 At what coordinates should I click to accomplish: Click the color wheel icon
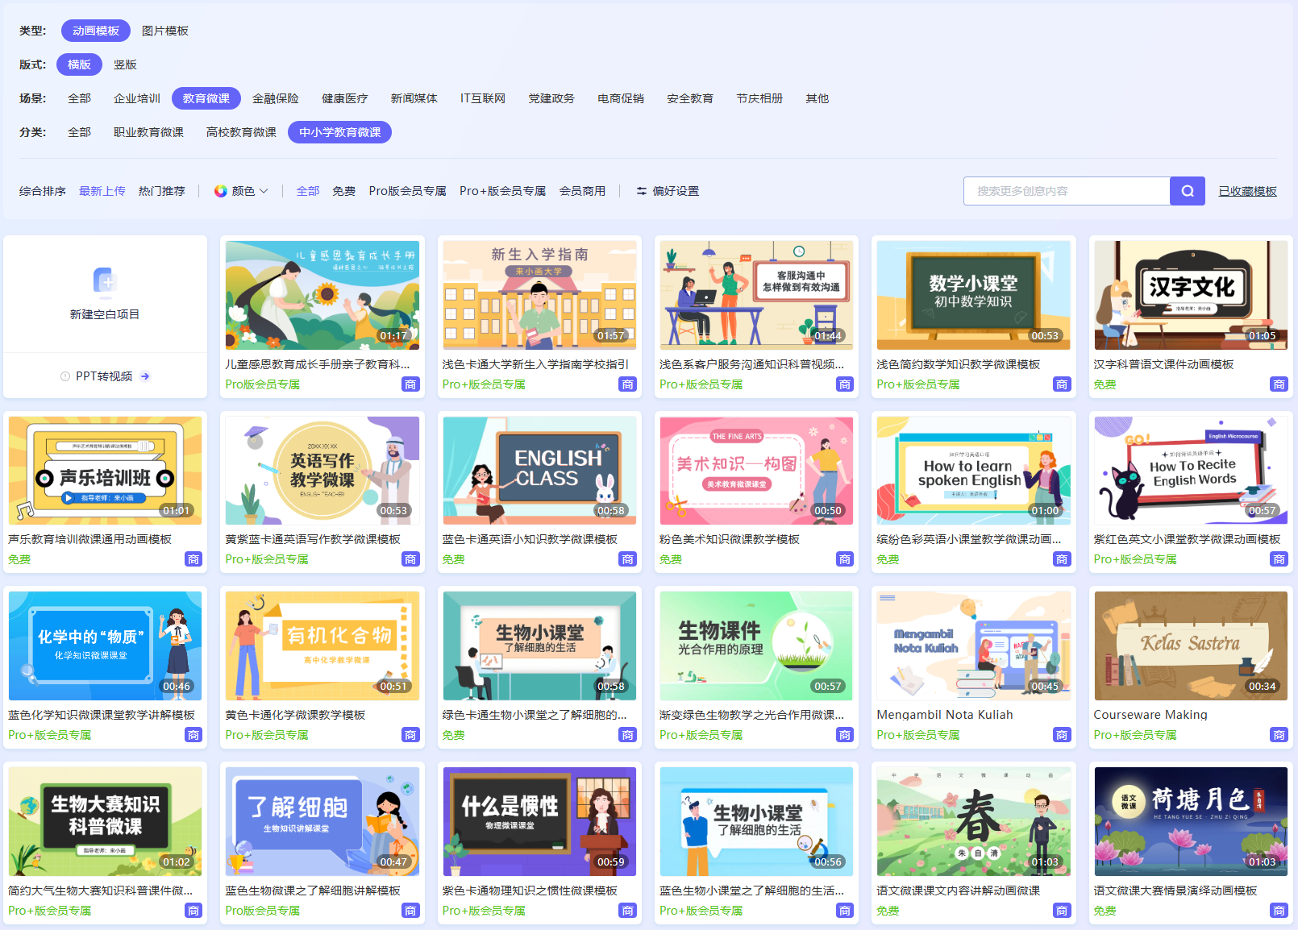tap(220, 191)
